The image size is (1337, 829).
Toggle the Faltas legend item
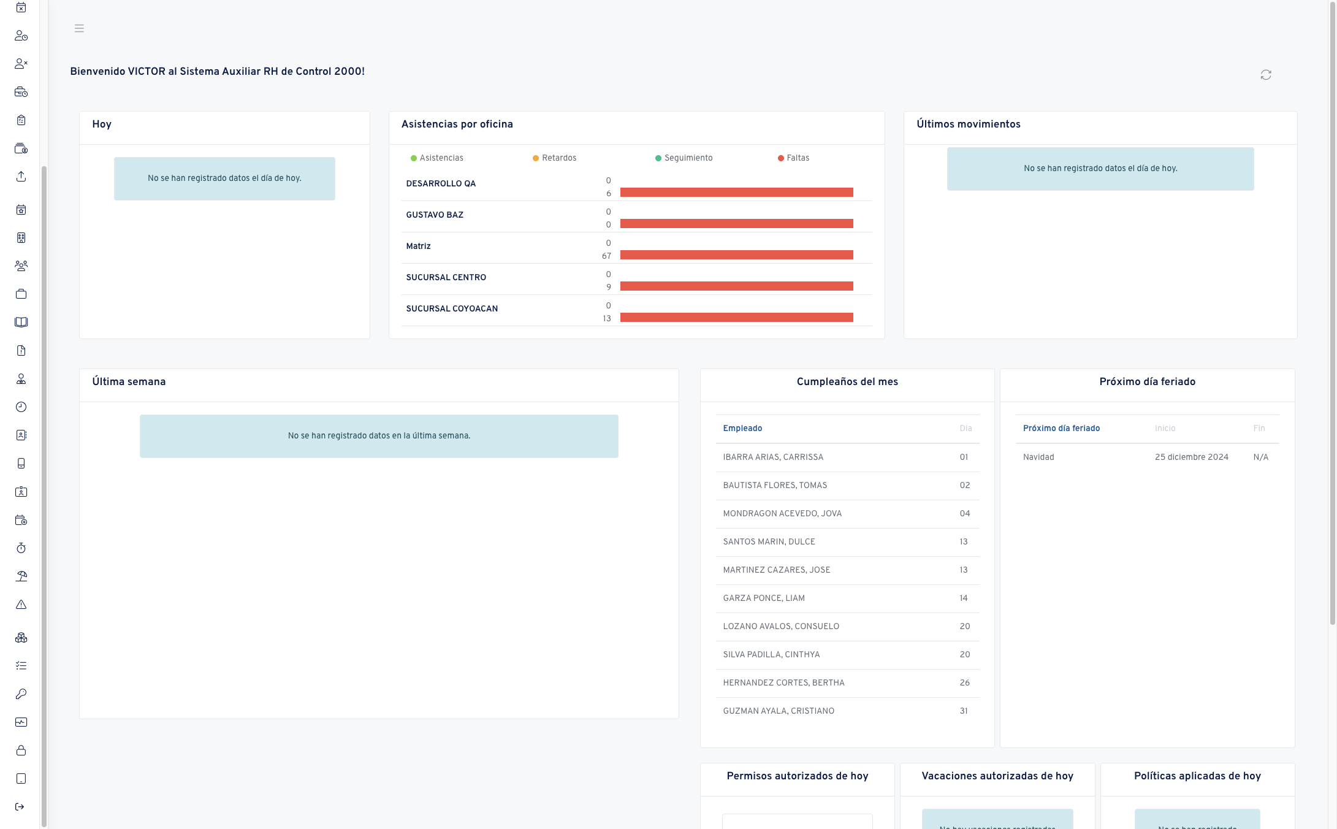click(x=794, y=158)
